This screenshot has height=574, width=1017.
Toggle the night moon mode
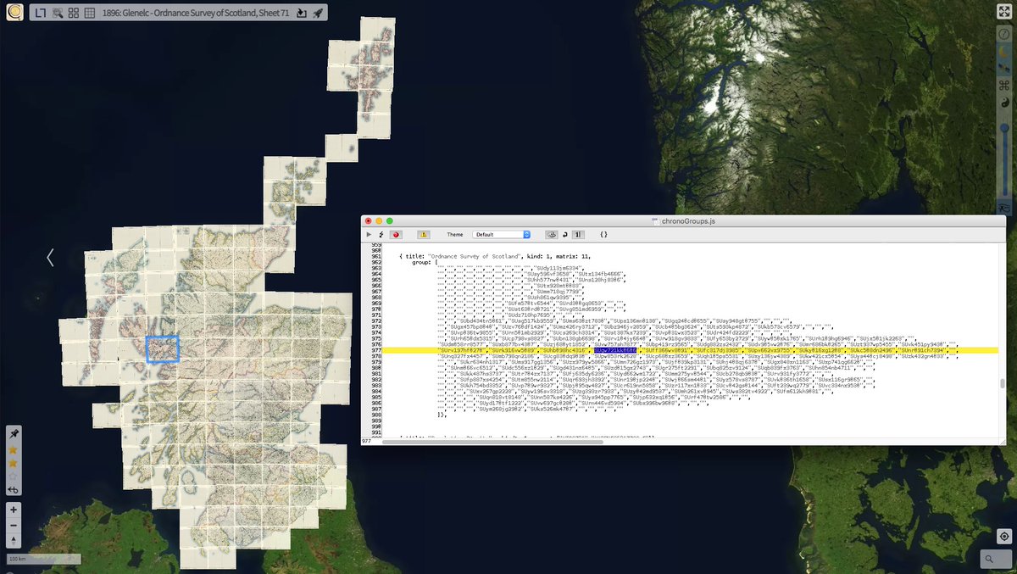1004,51
